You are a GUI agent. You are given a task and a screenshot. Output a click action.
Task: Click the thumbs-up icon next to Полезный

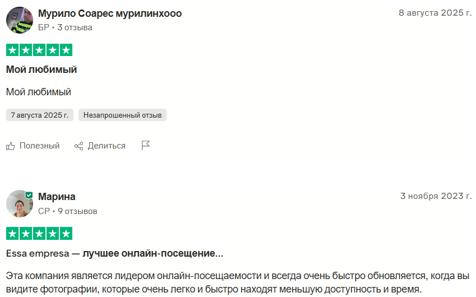[11, 146]
